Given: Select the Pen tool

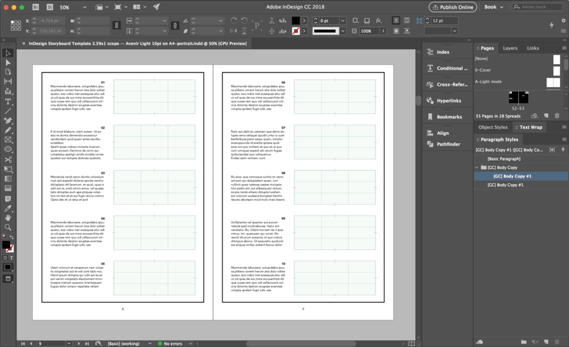Looking at the screenshot, I should pos(7,120).
